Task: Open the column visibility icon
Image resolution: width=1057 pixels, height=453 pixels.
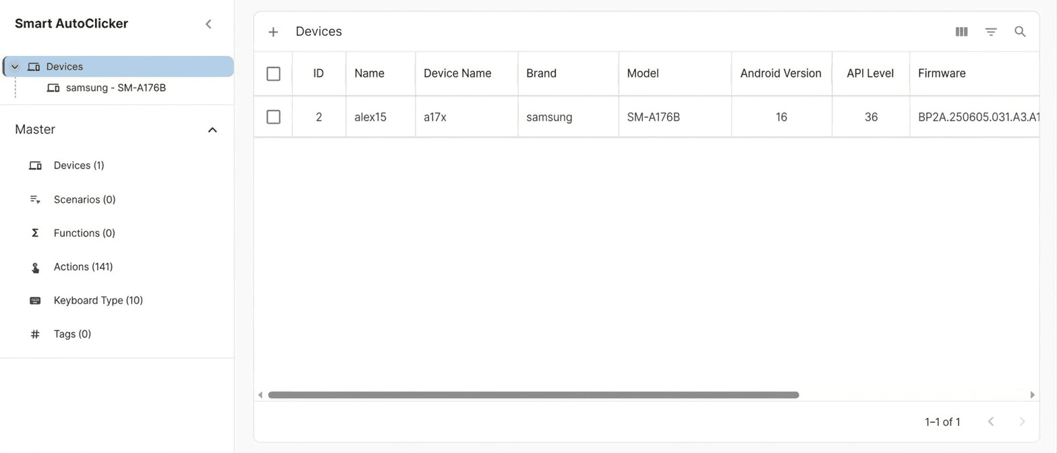Action: click(962, 32)
